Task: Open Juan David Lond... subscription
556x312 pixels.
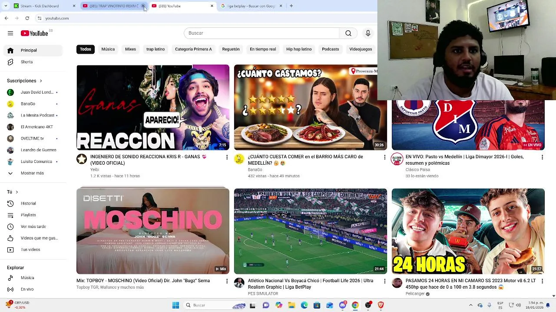Action: [33, 92]
